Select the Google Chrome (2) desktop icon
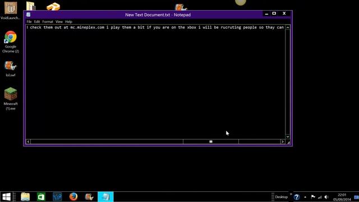 [x=11, y=42]
